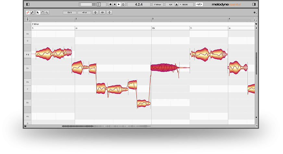Toggle the metronome click
This screenshot has width=283, height=154.
[x=176, y=5]
